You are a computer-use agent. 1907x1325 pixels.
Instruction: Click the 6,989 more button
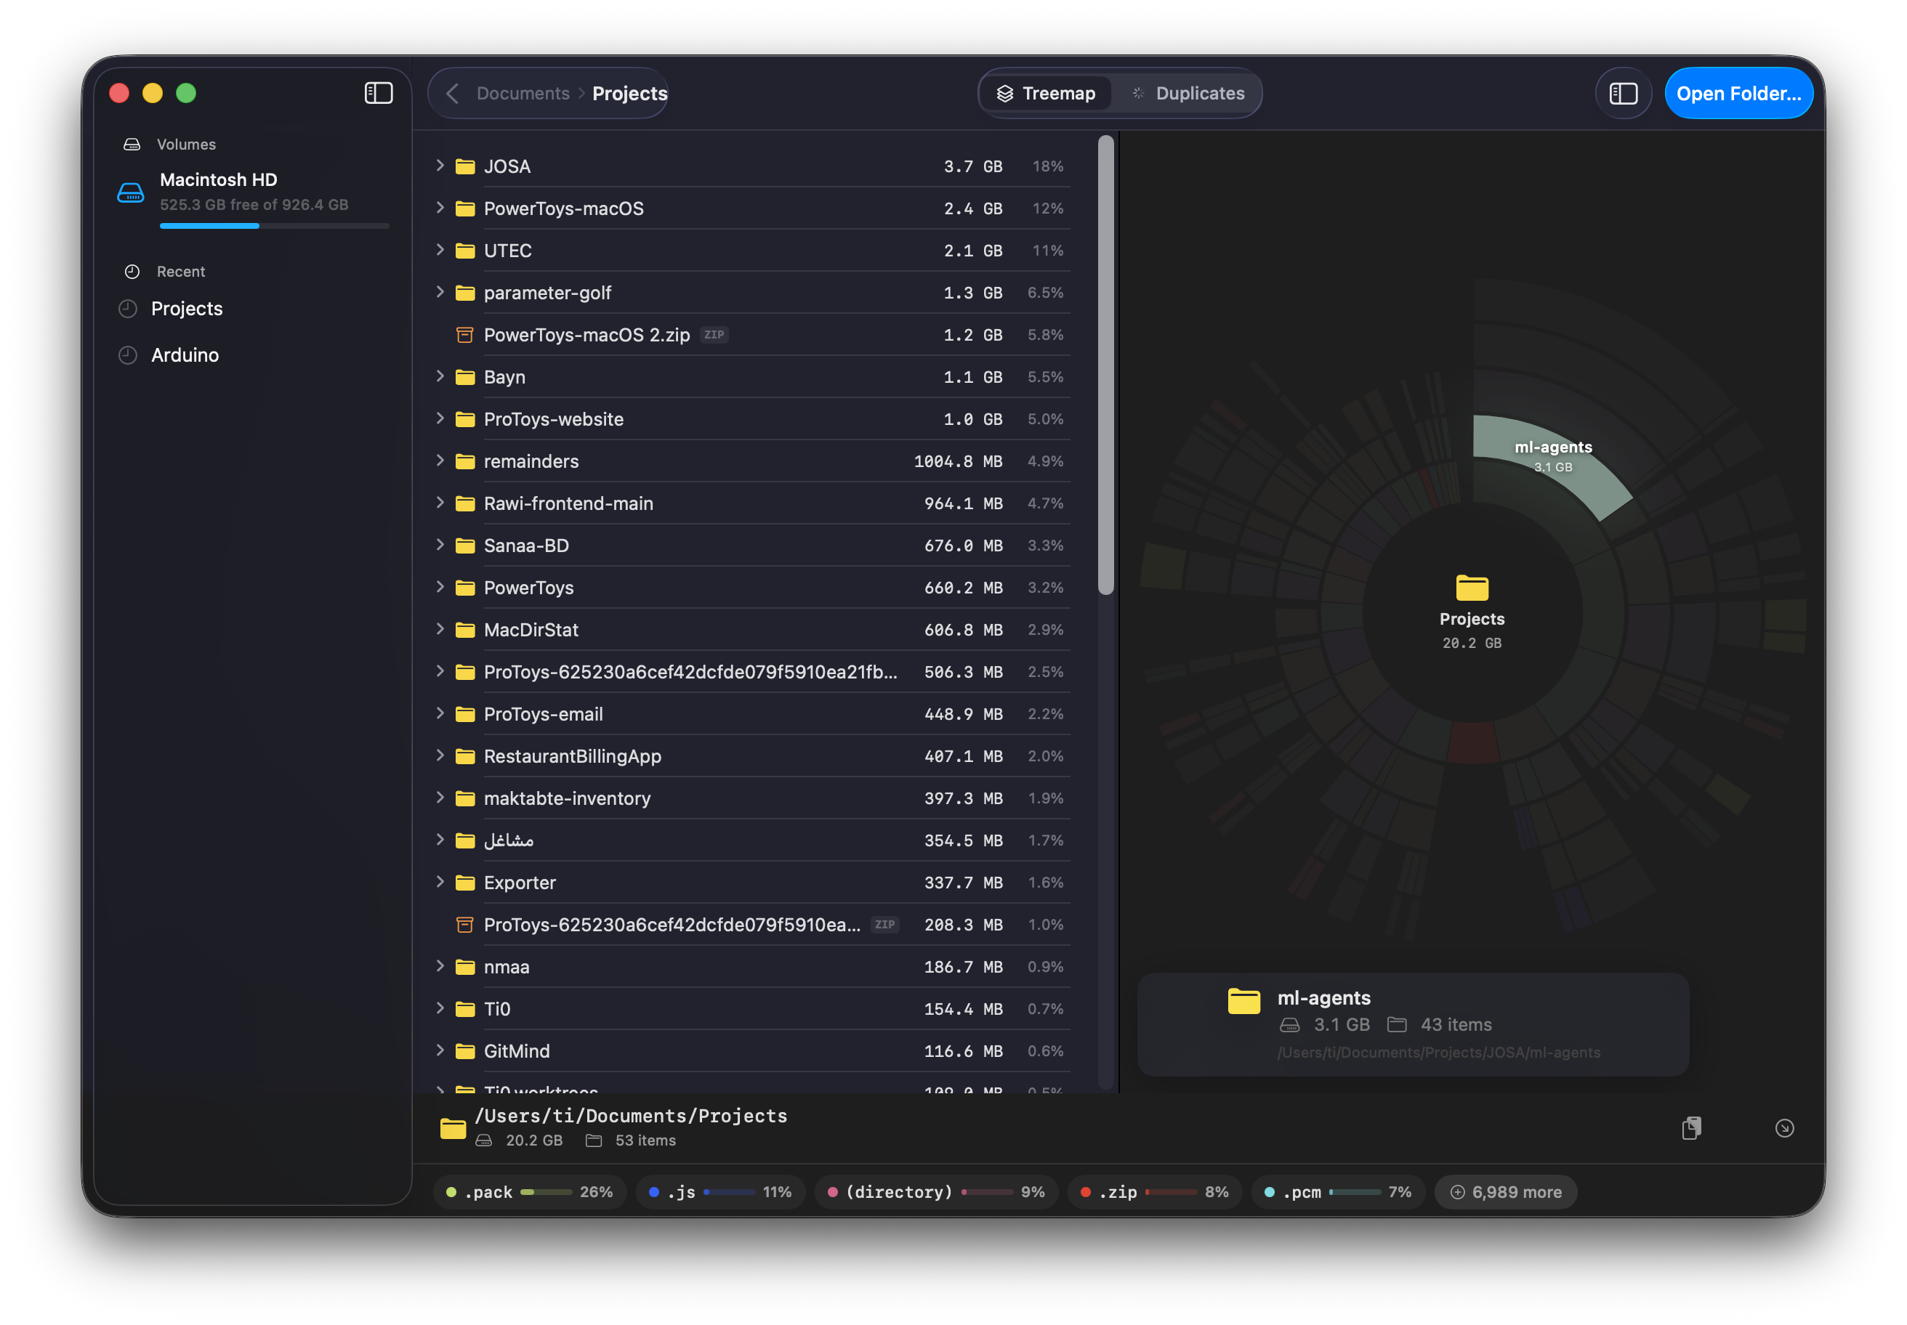point(1506,1191)
